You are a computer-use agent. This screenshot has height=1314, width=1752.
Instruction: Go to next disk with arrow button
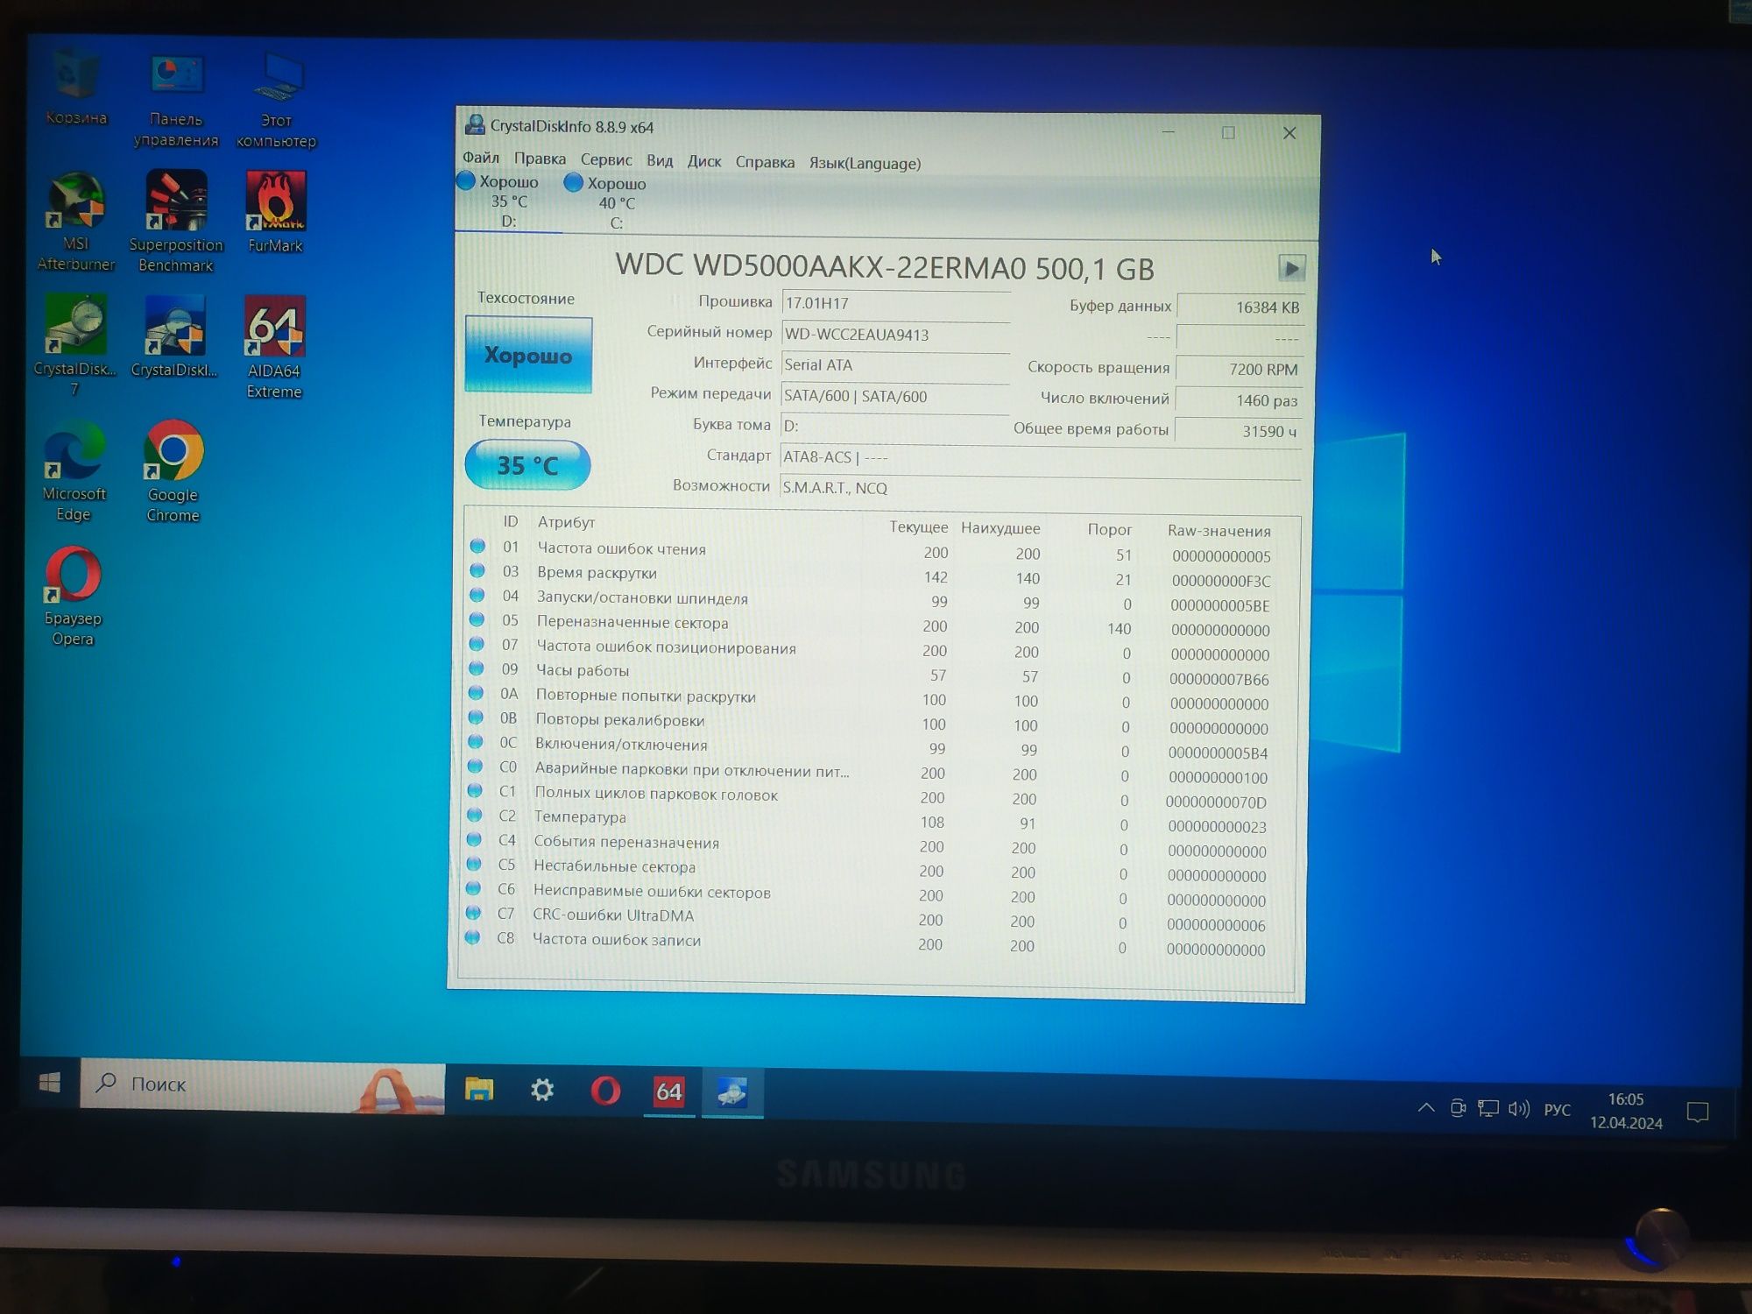(1291, 267)
